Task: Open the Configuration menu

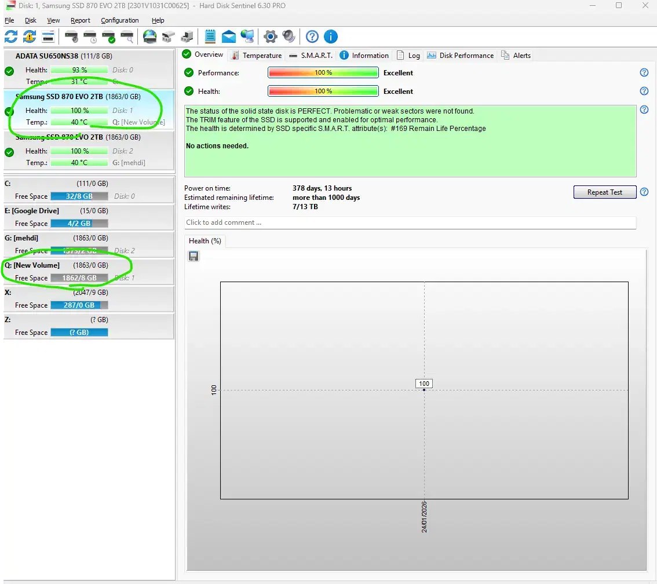Action: [119, 20]
